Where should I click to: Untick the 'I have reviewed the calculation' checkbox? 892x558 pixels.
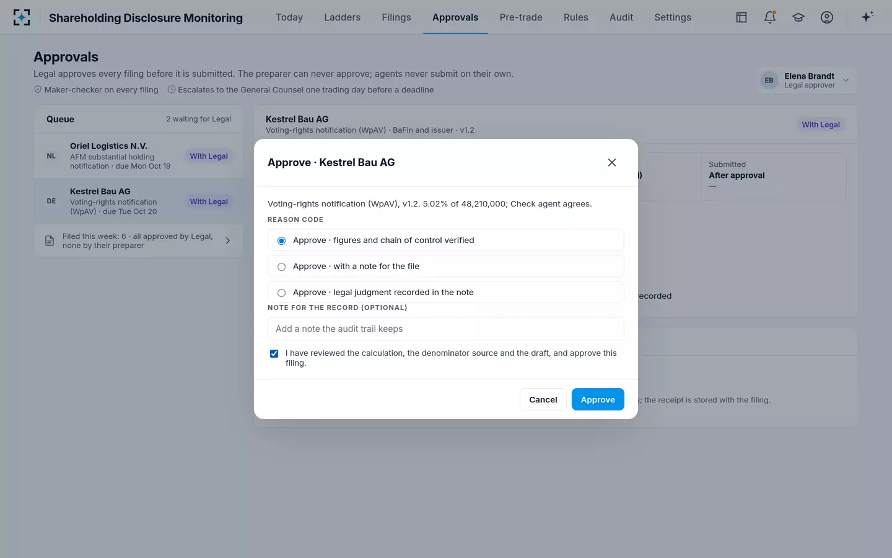[x=274, y=353]
